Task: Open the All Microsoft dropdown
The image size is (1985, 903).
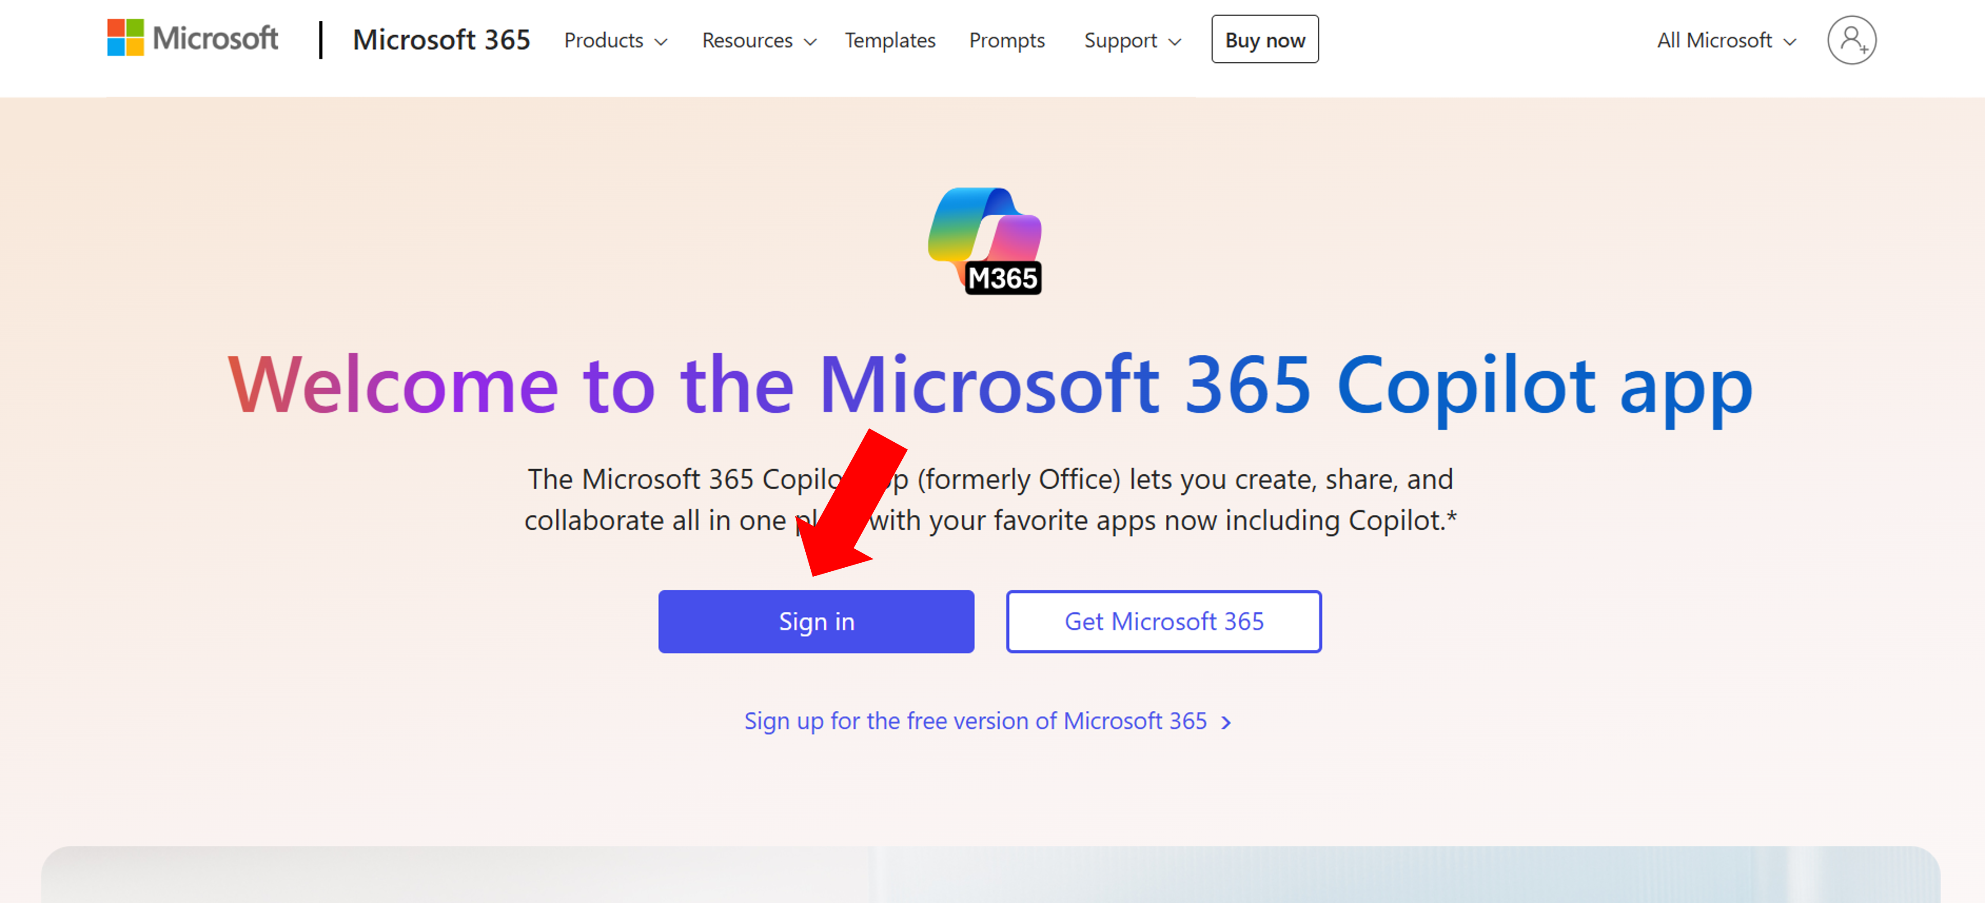Action: [1725, 40]
